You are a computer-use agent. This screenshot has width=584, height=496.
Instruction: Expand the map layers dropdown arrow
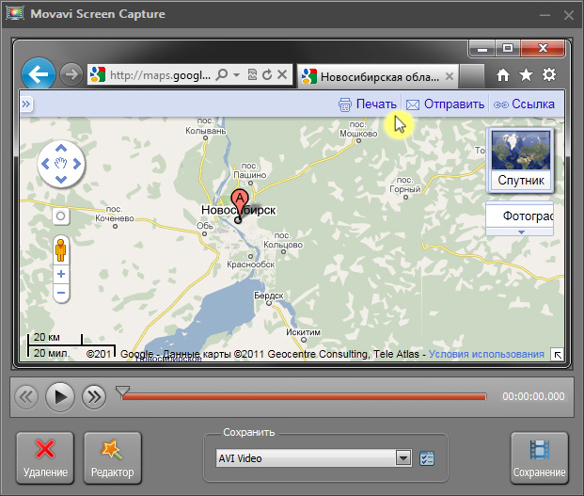point(521,232)
